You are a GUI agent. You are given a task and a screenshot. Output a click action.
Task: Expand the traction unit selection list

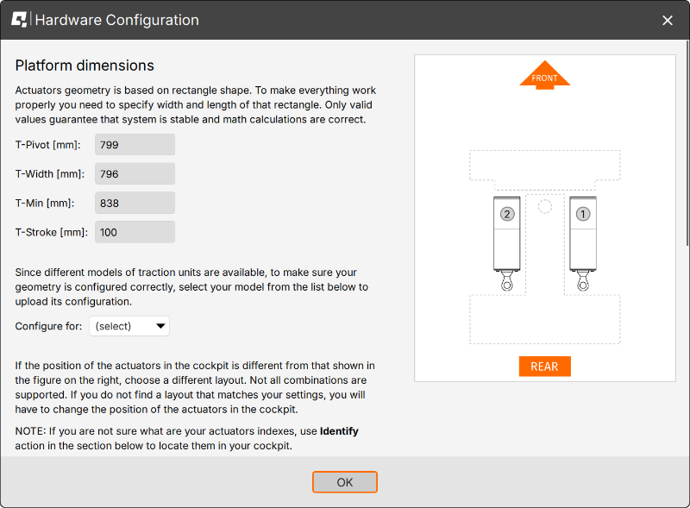coord(129,326)
